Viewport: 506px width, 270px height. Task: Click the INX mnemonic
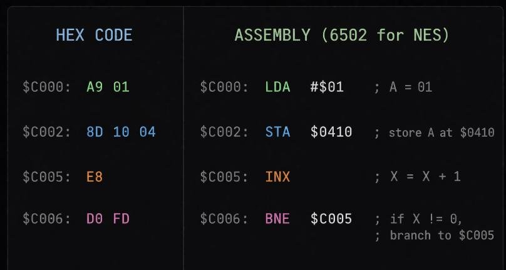pyautogui.click(x=277, y=177)
